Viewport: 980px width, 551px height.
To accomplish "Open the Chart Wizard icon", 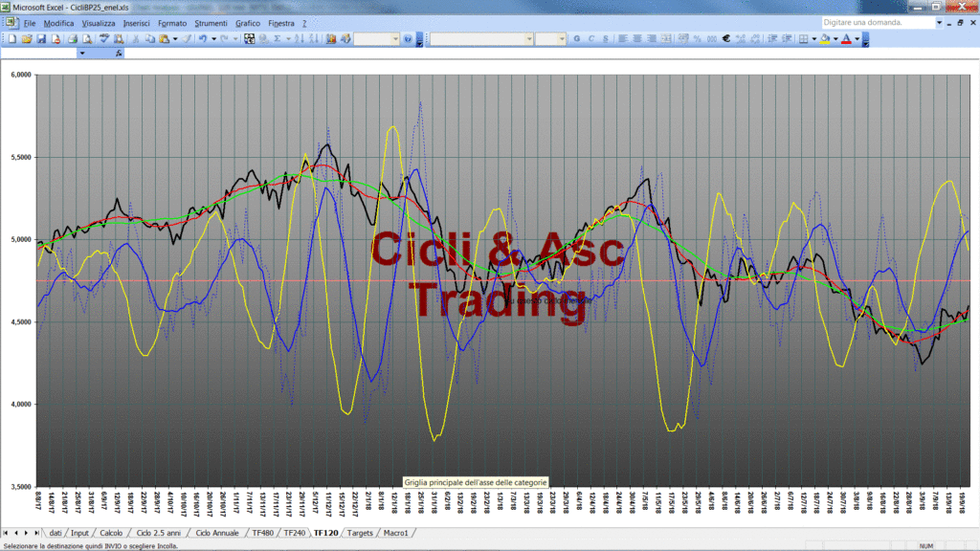I will 330,38.
